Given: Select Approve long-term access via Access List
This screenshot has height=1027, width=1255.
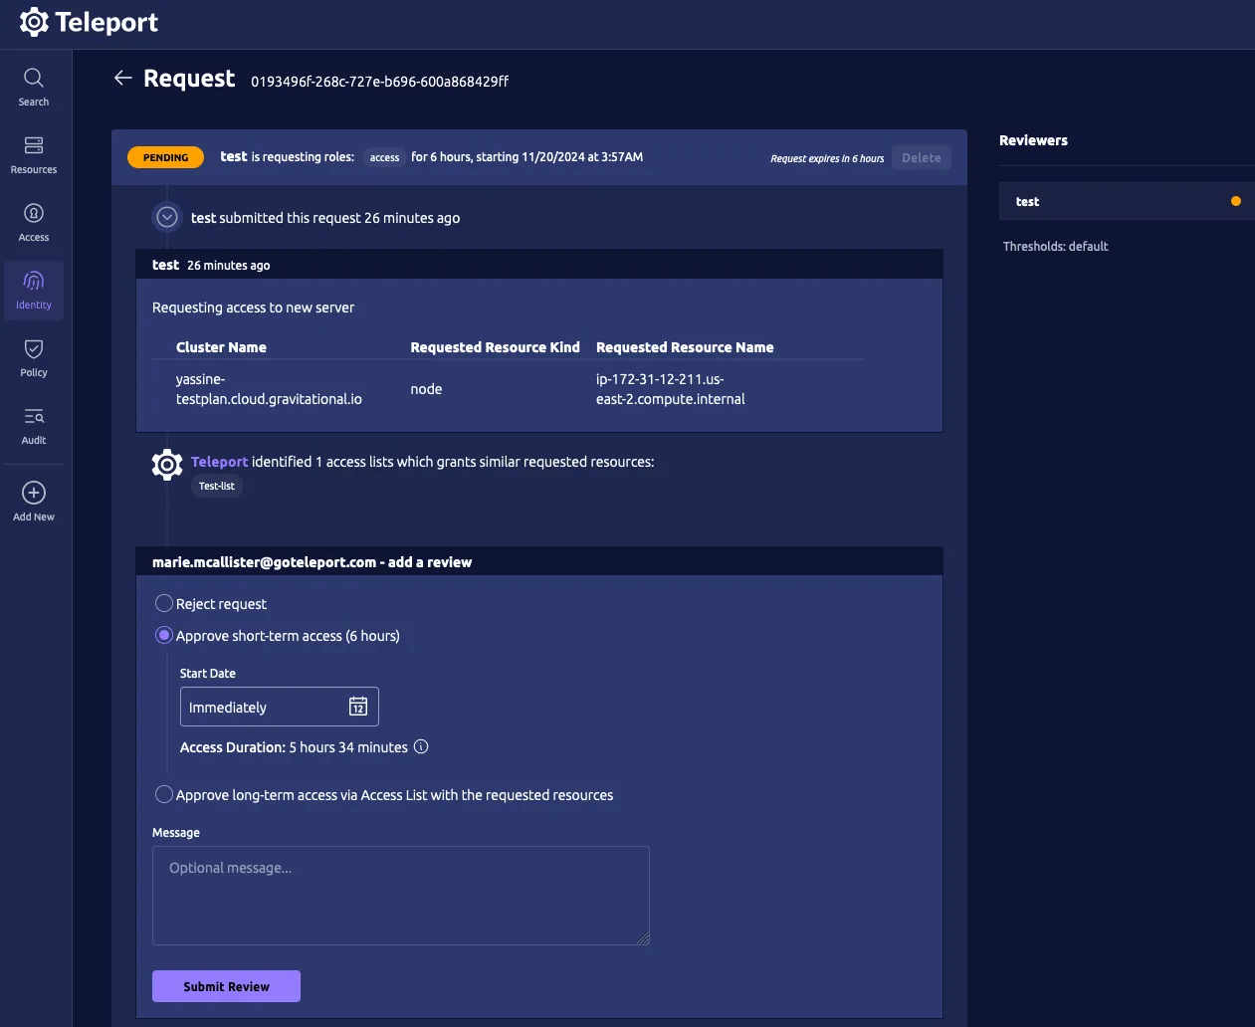Looking at the screenshot, I should (x=164, y=794).
